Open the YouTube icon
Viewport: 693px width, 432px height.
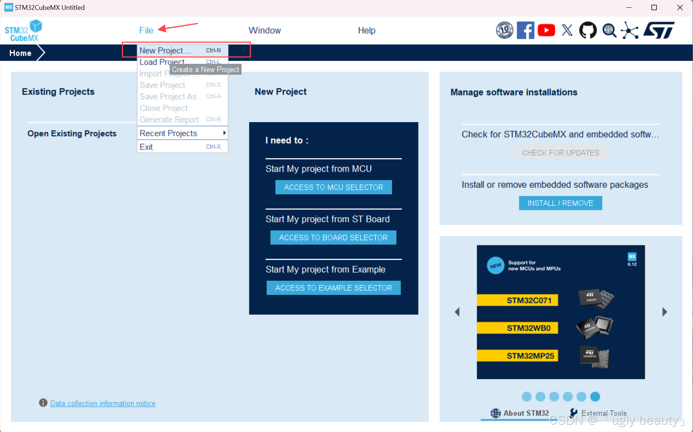tap(546, 30)
